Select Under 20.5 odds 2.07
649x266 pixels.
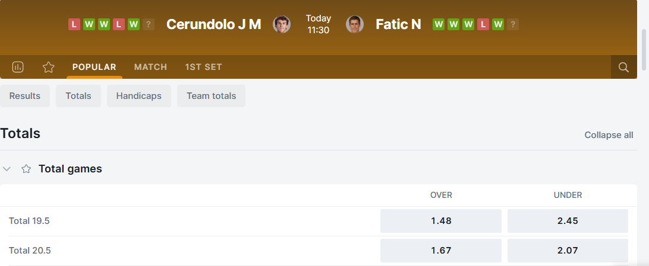[568, 251]
